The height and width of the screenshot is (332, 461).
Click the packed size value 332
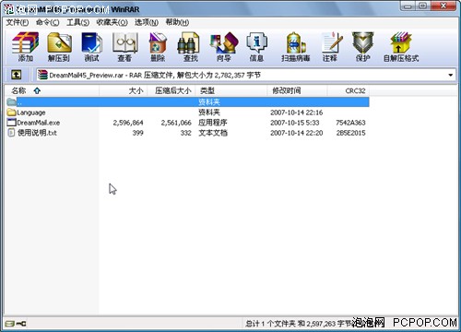(x=185, y=133)
